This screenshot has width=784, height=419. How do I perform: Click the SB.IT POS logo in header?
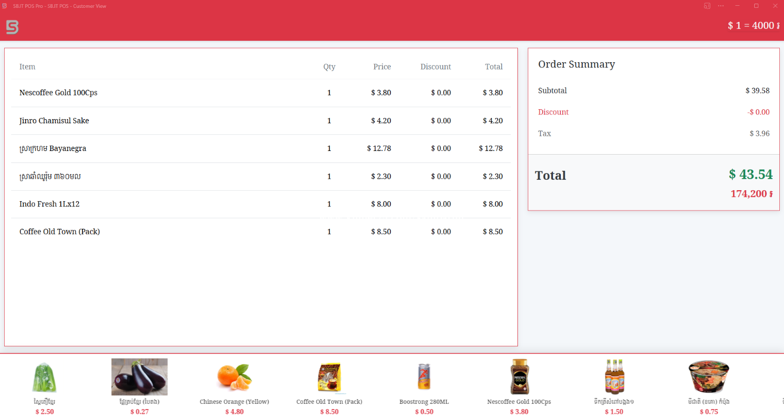[12, 27]
